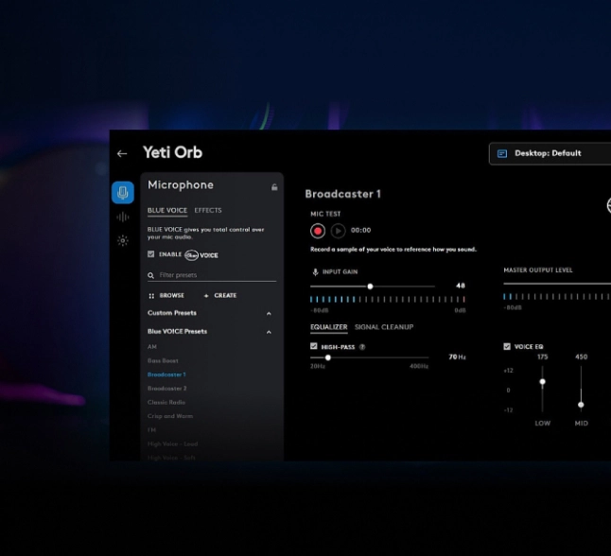Click the Filter presets search field
This screenshot has height=556, width=611.
[x=212, y=275]
